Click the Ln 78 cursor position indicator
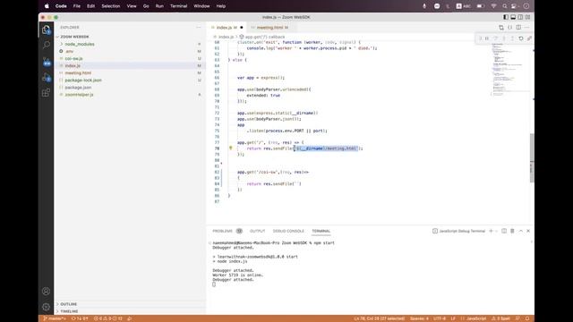Screen dimensions: 573x322 (380, 318)
